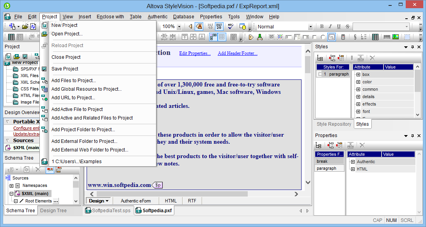
Task: Expand the Authentic property group
Action: click(x=353, y=162)
